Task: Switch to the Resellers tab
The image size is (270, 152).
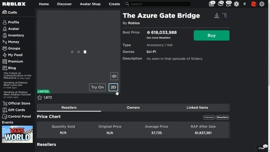Action: [69, 108]
